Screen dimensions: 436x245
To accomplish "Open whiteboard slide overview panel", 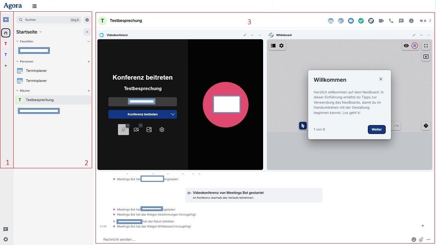I will pyautogui.click(x=273, y=46).
